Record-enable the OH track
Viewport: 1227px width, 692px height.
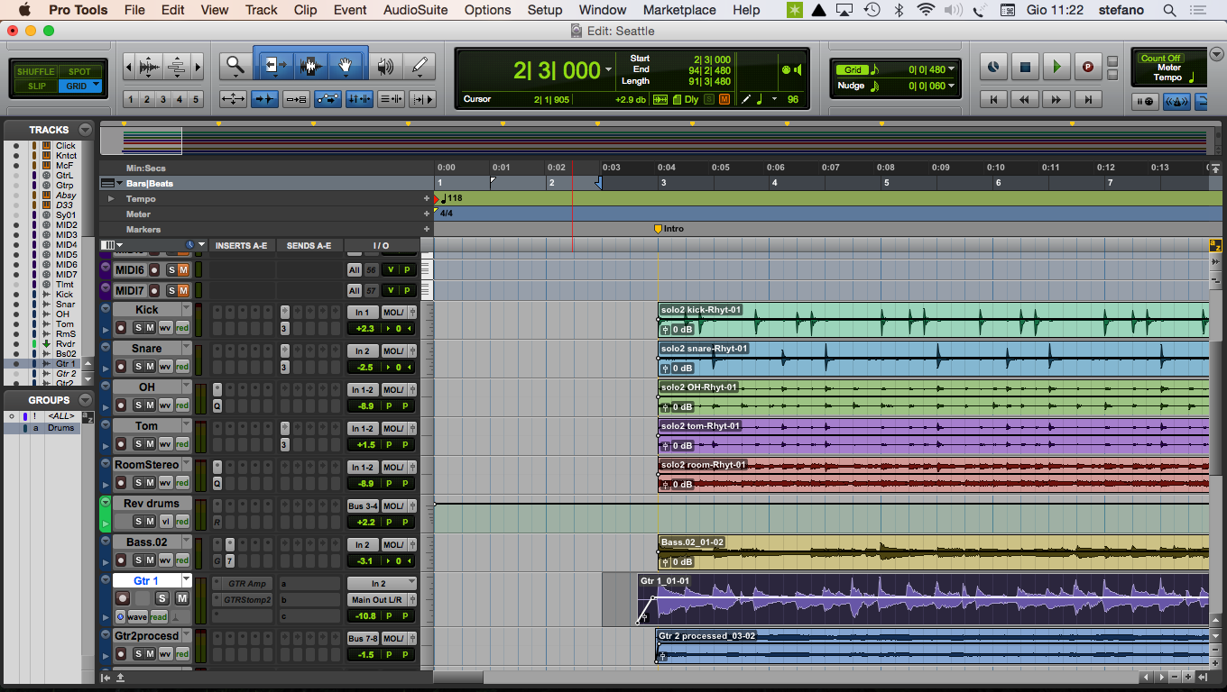122,405
